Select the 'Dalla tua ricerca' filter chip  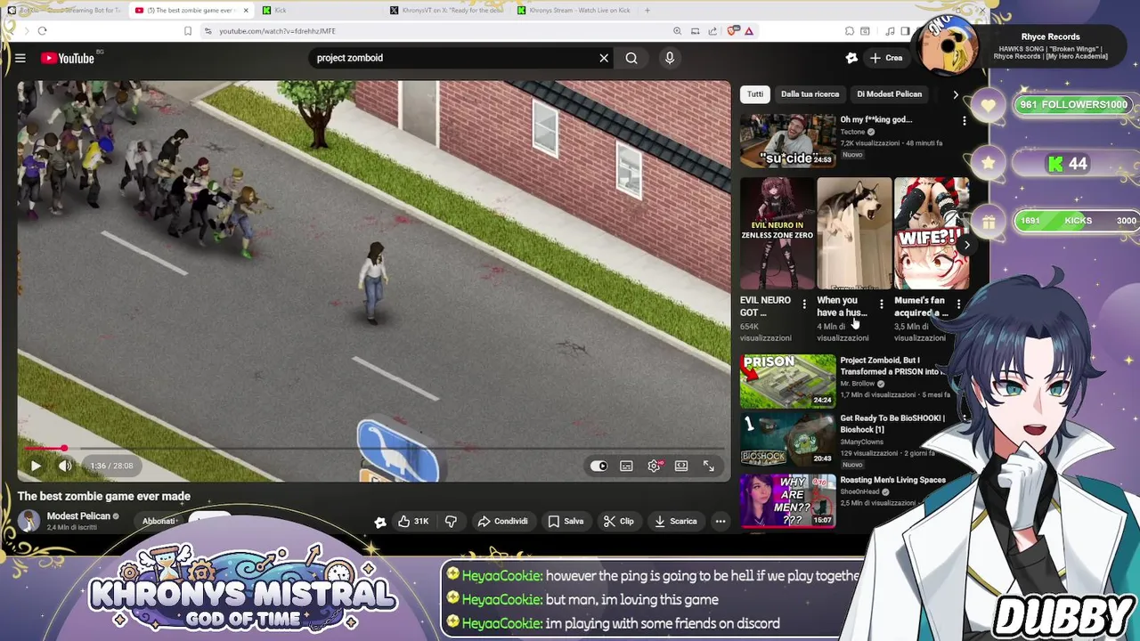tap(810, 94)
